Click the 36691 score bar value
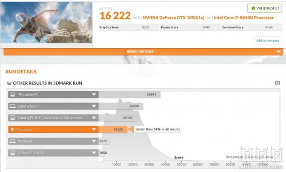Viewport: 286px width, 172px height. pos(151,95)
